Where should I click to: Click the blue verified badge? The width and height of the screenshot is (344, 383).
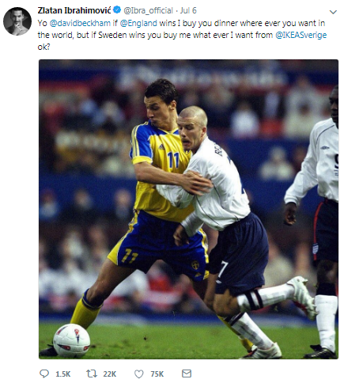pos(117,10)
